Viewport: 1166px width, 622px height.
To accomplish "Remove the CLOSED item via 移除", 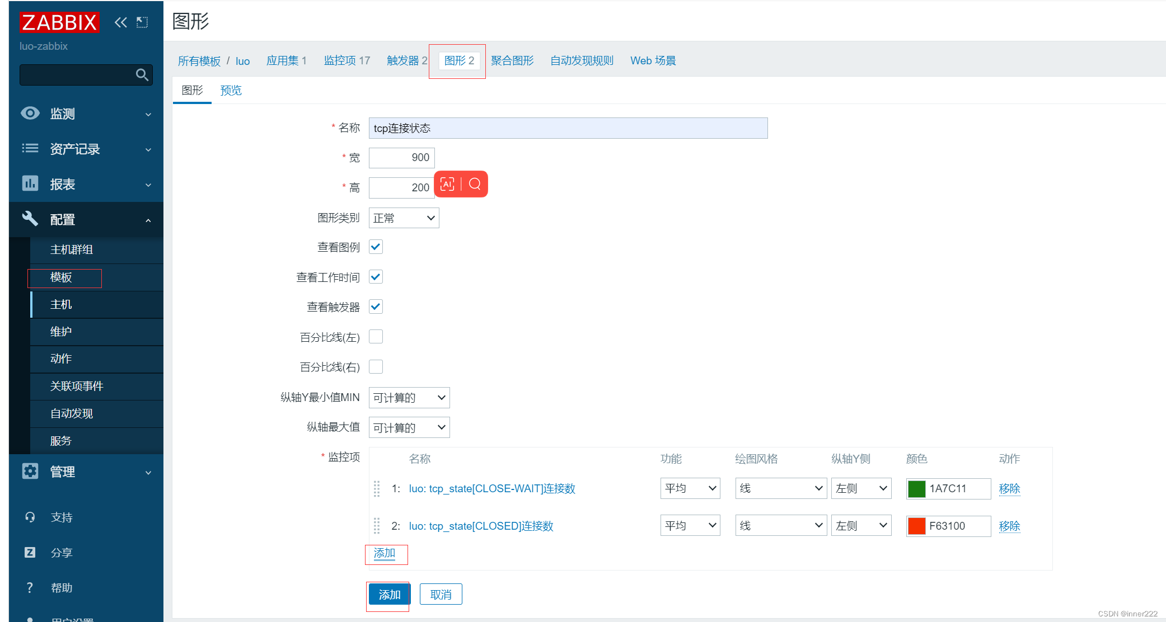I will (1009, 526).
